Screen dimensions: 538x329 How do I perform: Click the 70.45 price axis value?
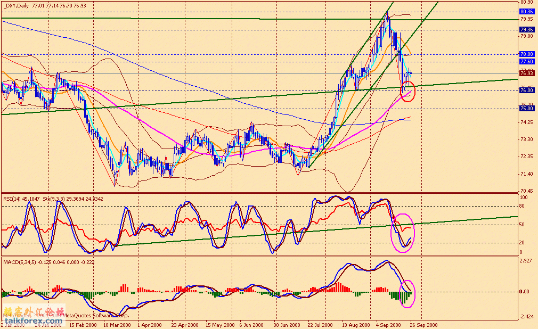pos(527,191)
